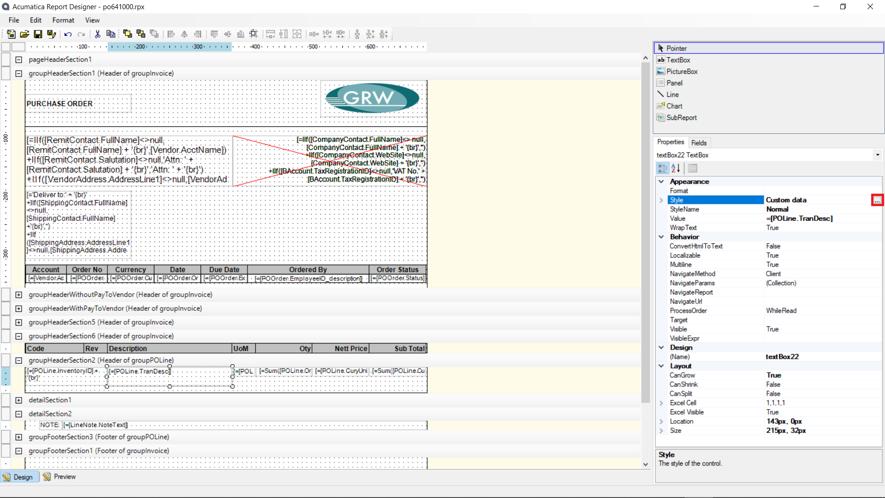The image size is (885, 498).
Task: Switch to the Fields tab
Action: [x=699, y=143]
